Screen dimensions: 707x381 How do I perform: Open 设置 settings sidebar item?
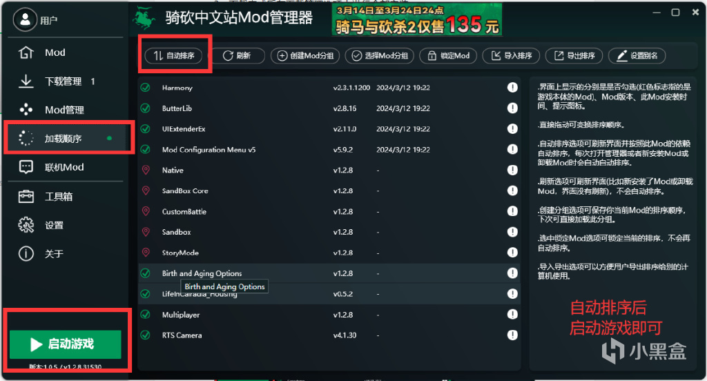point(66,226)
